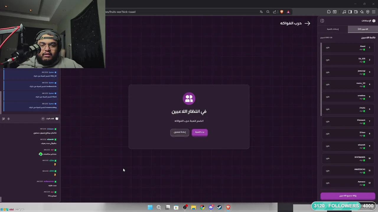Click the stream chat trash delete icon
This screenshot has width=378, height=212.
9,119
